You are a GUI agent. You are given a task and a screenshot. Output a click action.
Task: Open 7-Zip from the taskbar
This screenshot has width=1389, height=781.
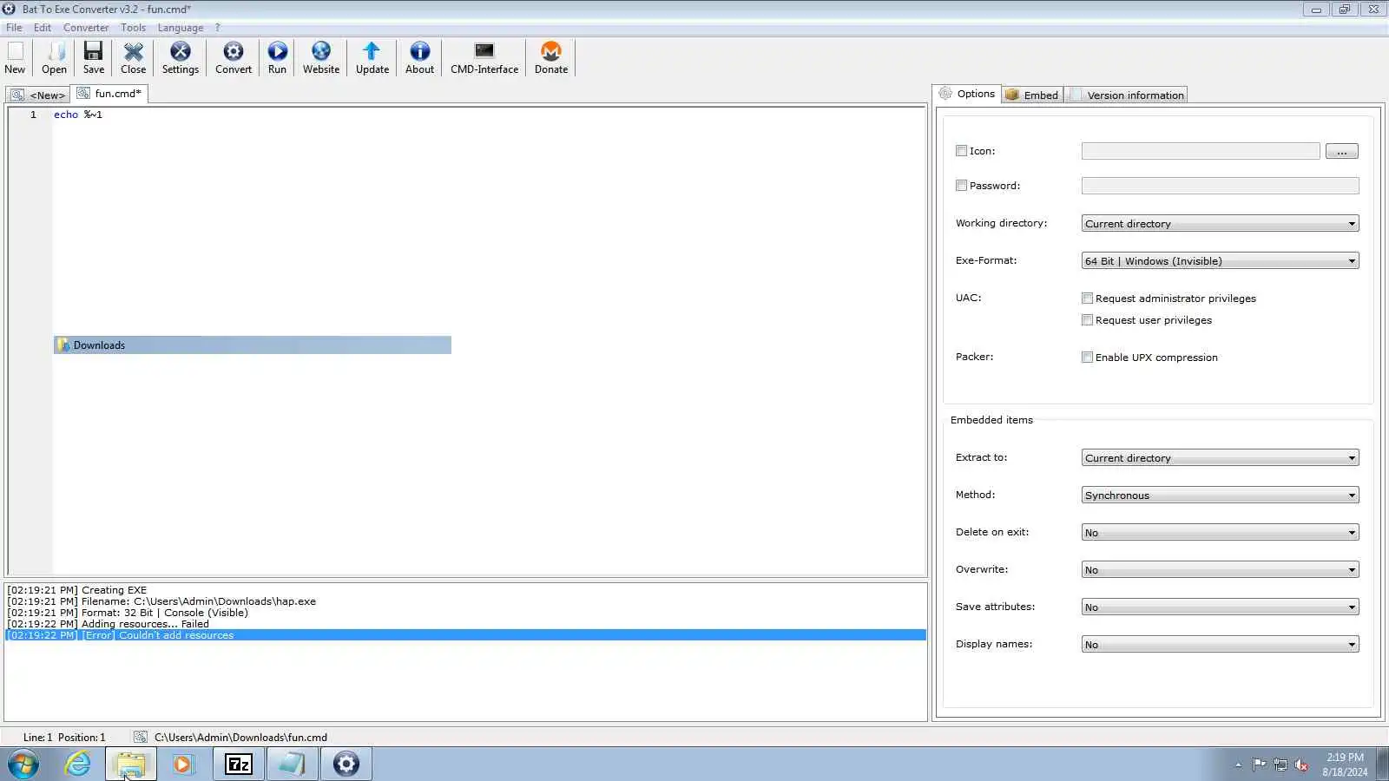(238, 765)
